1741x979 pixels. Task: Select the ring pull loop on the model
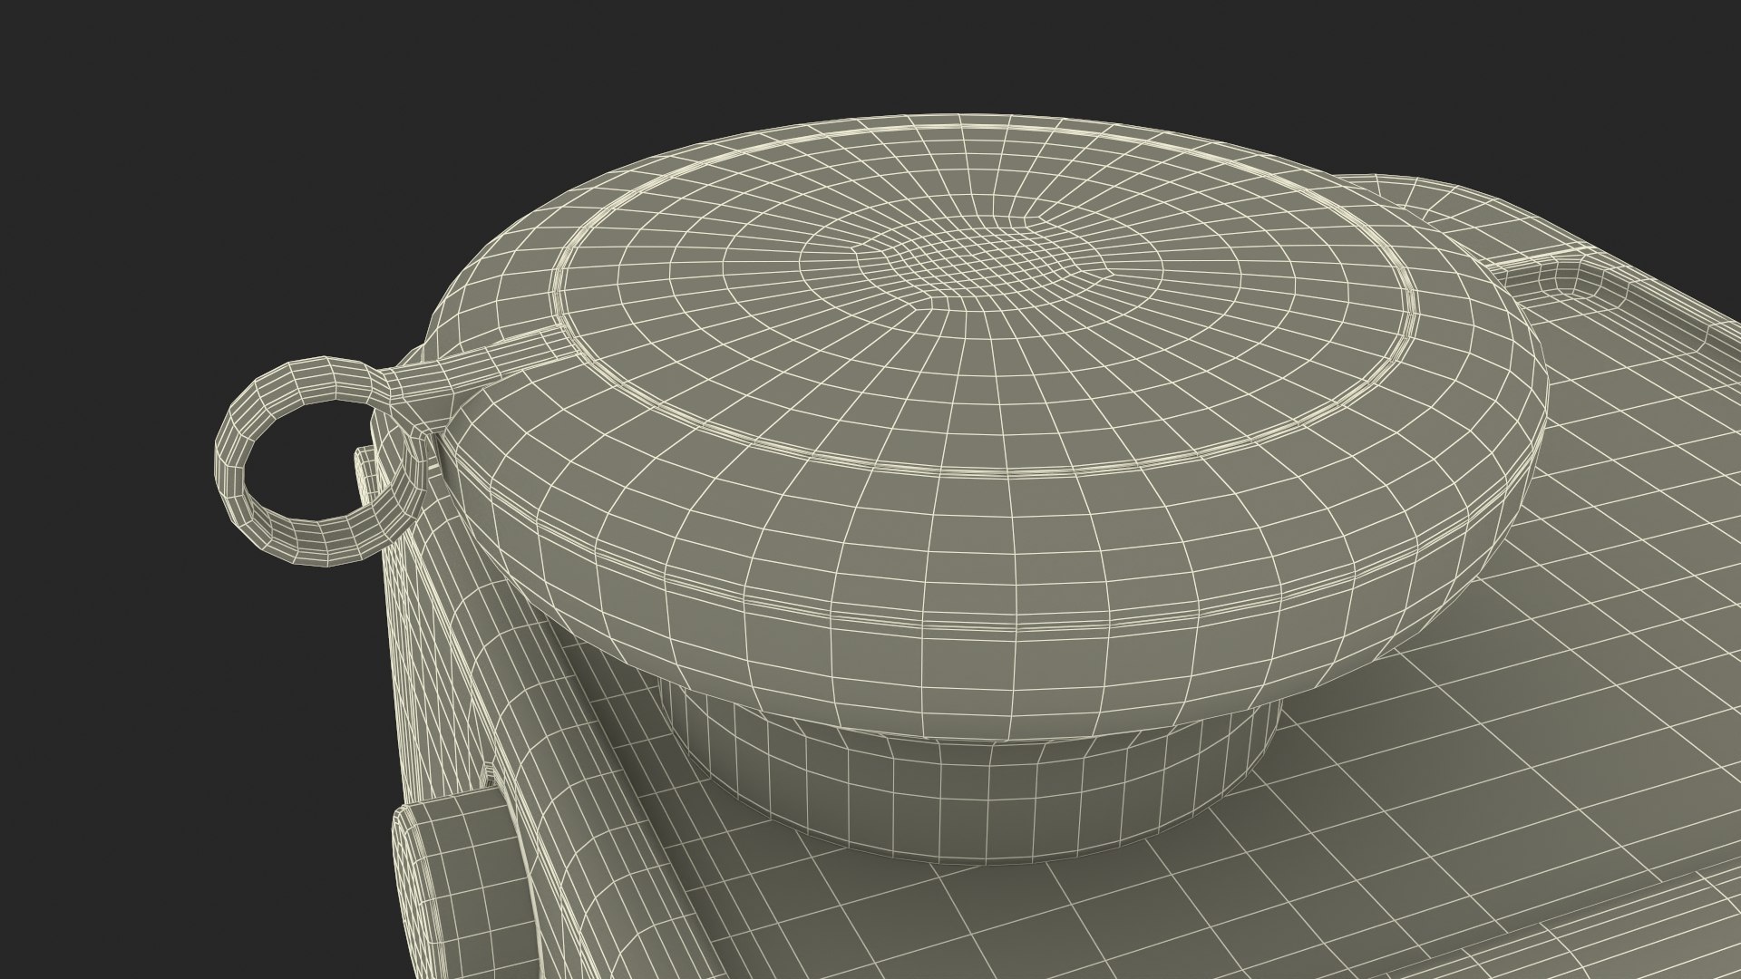tap(322, 462)
